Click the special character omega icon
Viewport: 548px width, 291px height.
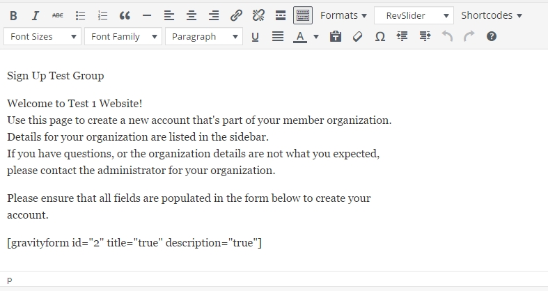pos(380,36)
